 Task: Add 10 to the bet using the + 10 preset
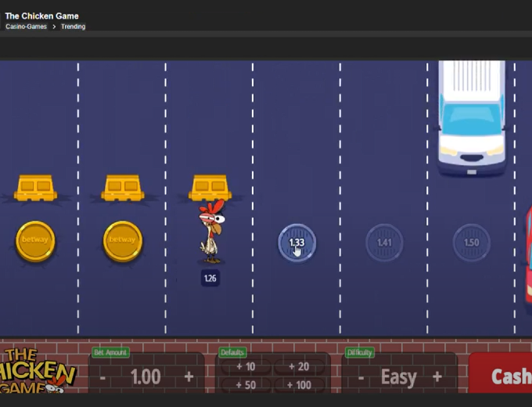246,367
